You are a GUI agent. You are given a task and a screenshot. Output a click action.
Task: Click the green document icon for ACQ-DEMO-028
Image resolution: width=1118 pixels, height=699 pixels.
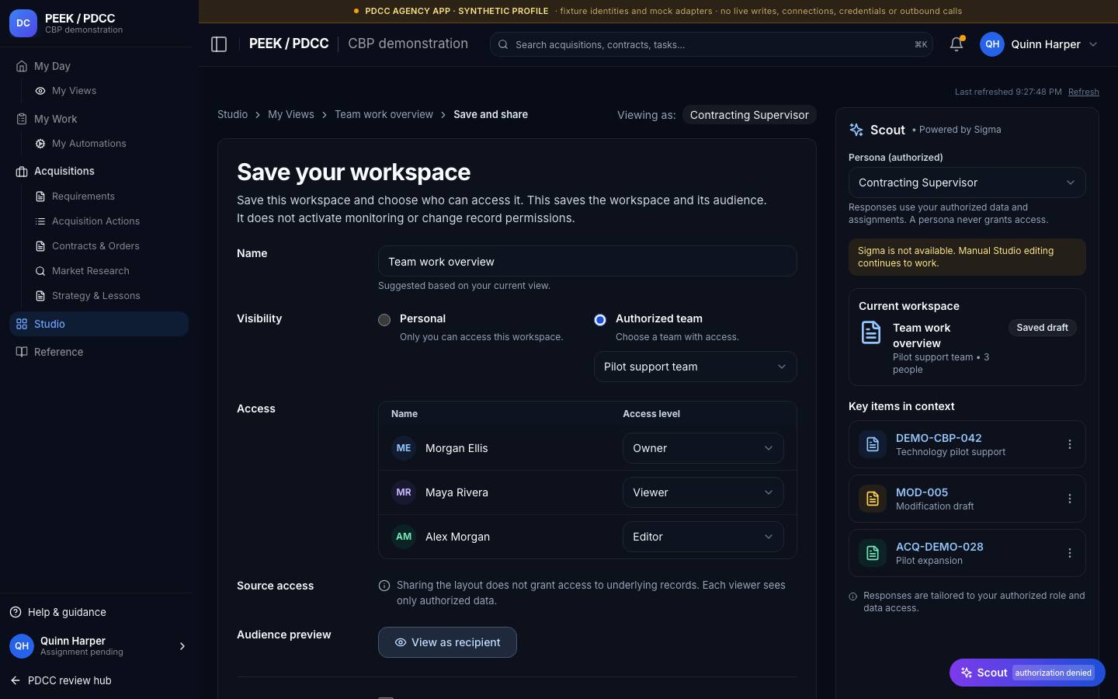[x=873, y=553]
